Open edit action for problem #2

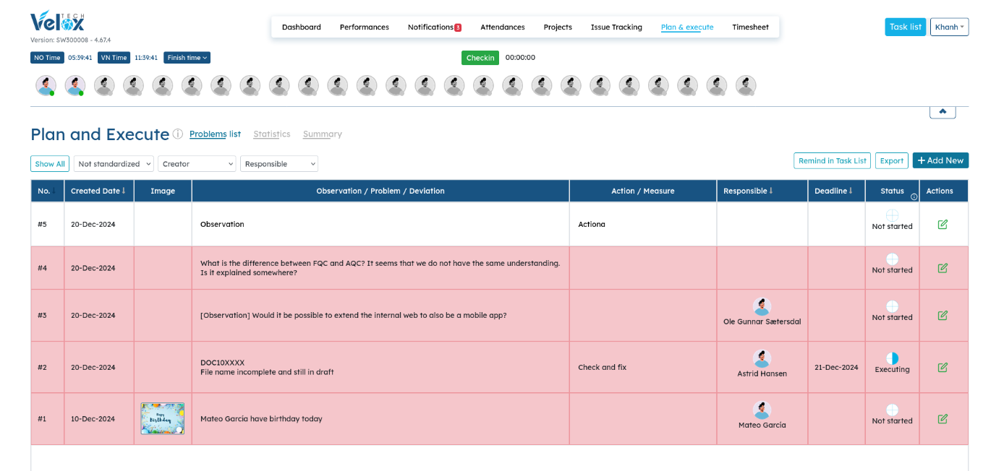(x=943, y=368)
